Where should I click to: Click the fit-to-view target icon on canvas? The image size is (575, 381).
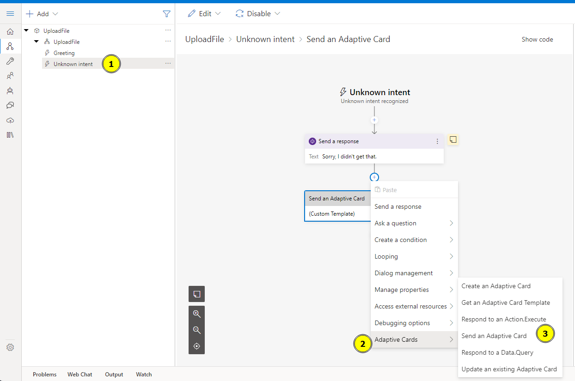pyautogui.click(x=196, y=346)
